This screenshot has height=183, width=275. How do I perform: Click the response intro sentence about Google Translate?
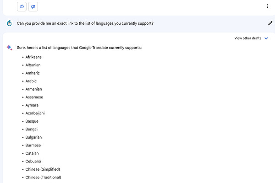click(x=79, y=48)
